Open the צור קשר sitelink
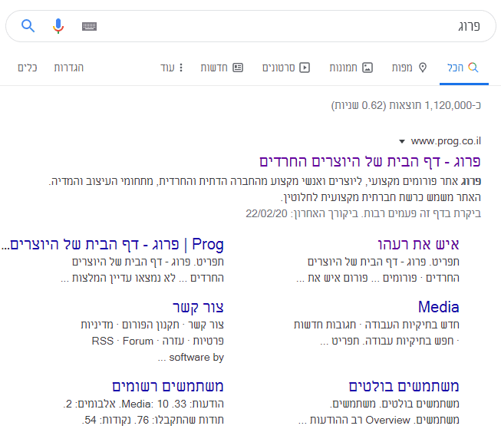Image resolution: width=501 pixels, height=429 pixels. point(198,308)
